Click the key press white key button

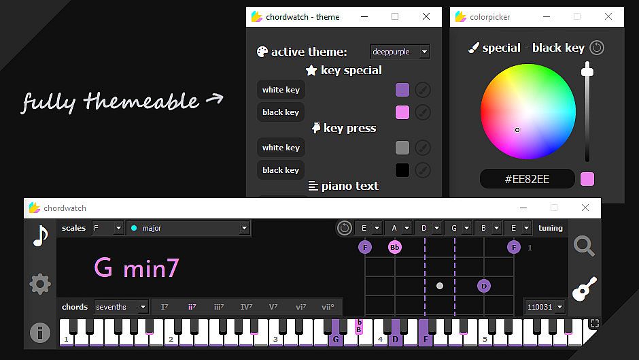281,148
